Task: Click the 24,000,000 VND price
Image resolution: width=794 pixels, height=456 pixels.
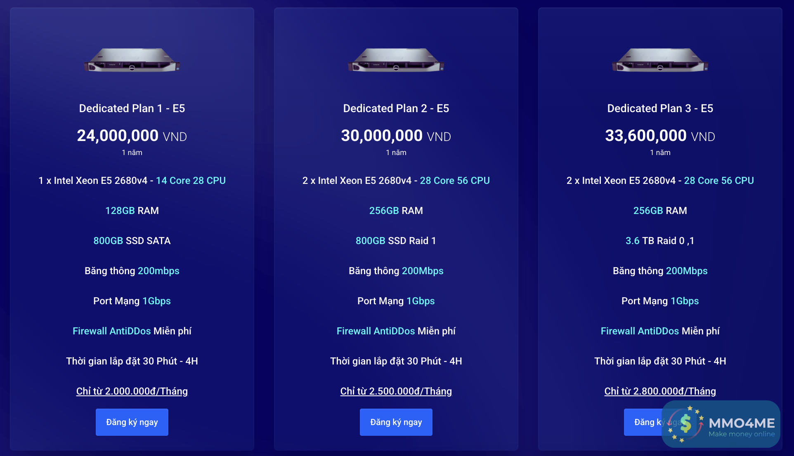Action: point(132,136)
